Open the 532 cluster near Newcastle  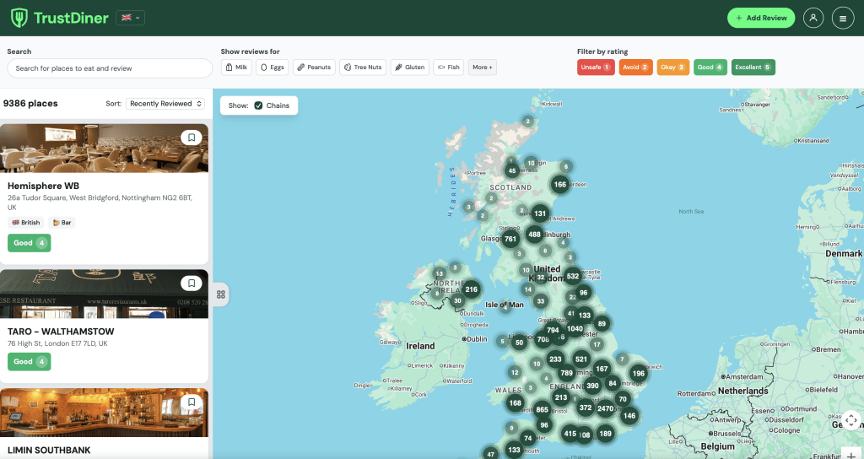click(x=573, y=276)
